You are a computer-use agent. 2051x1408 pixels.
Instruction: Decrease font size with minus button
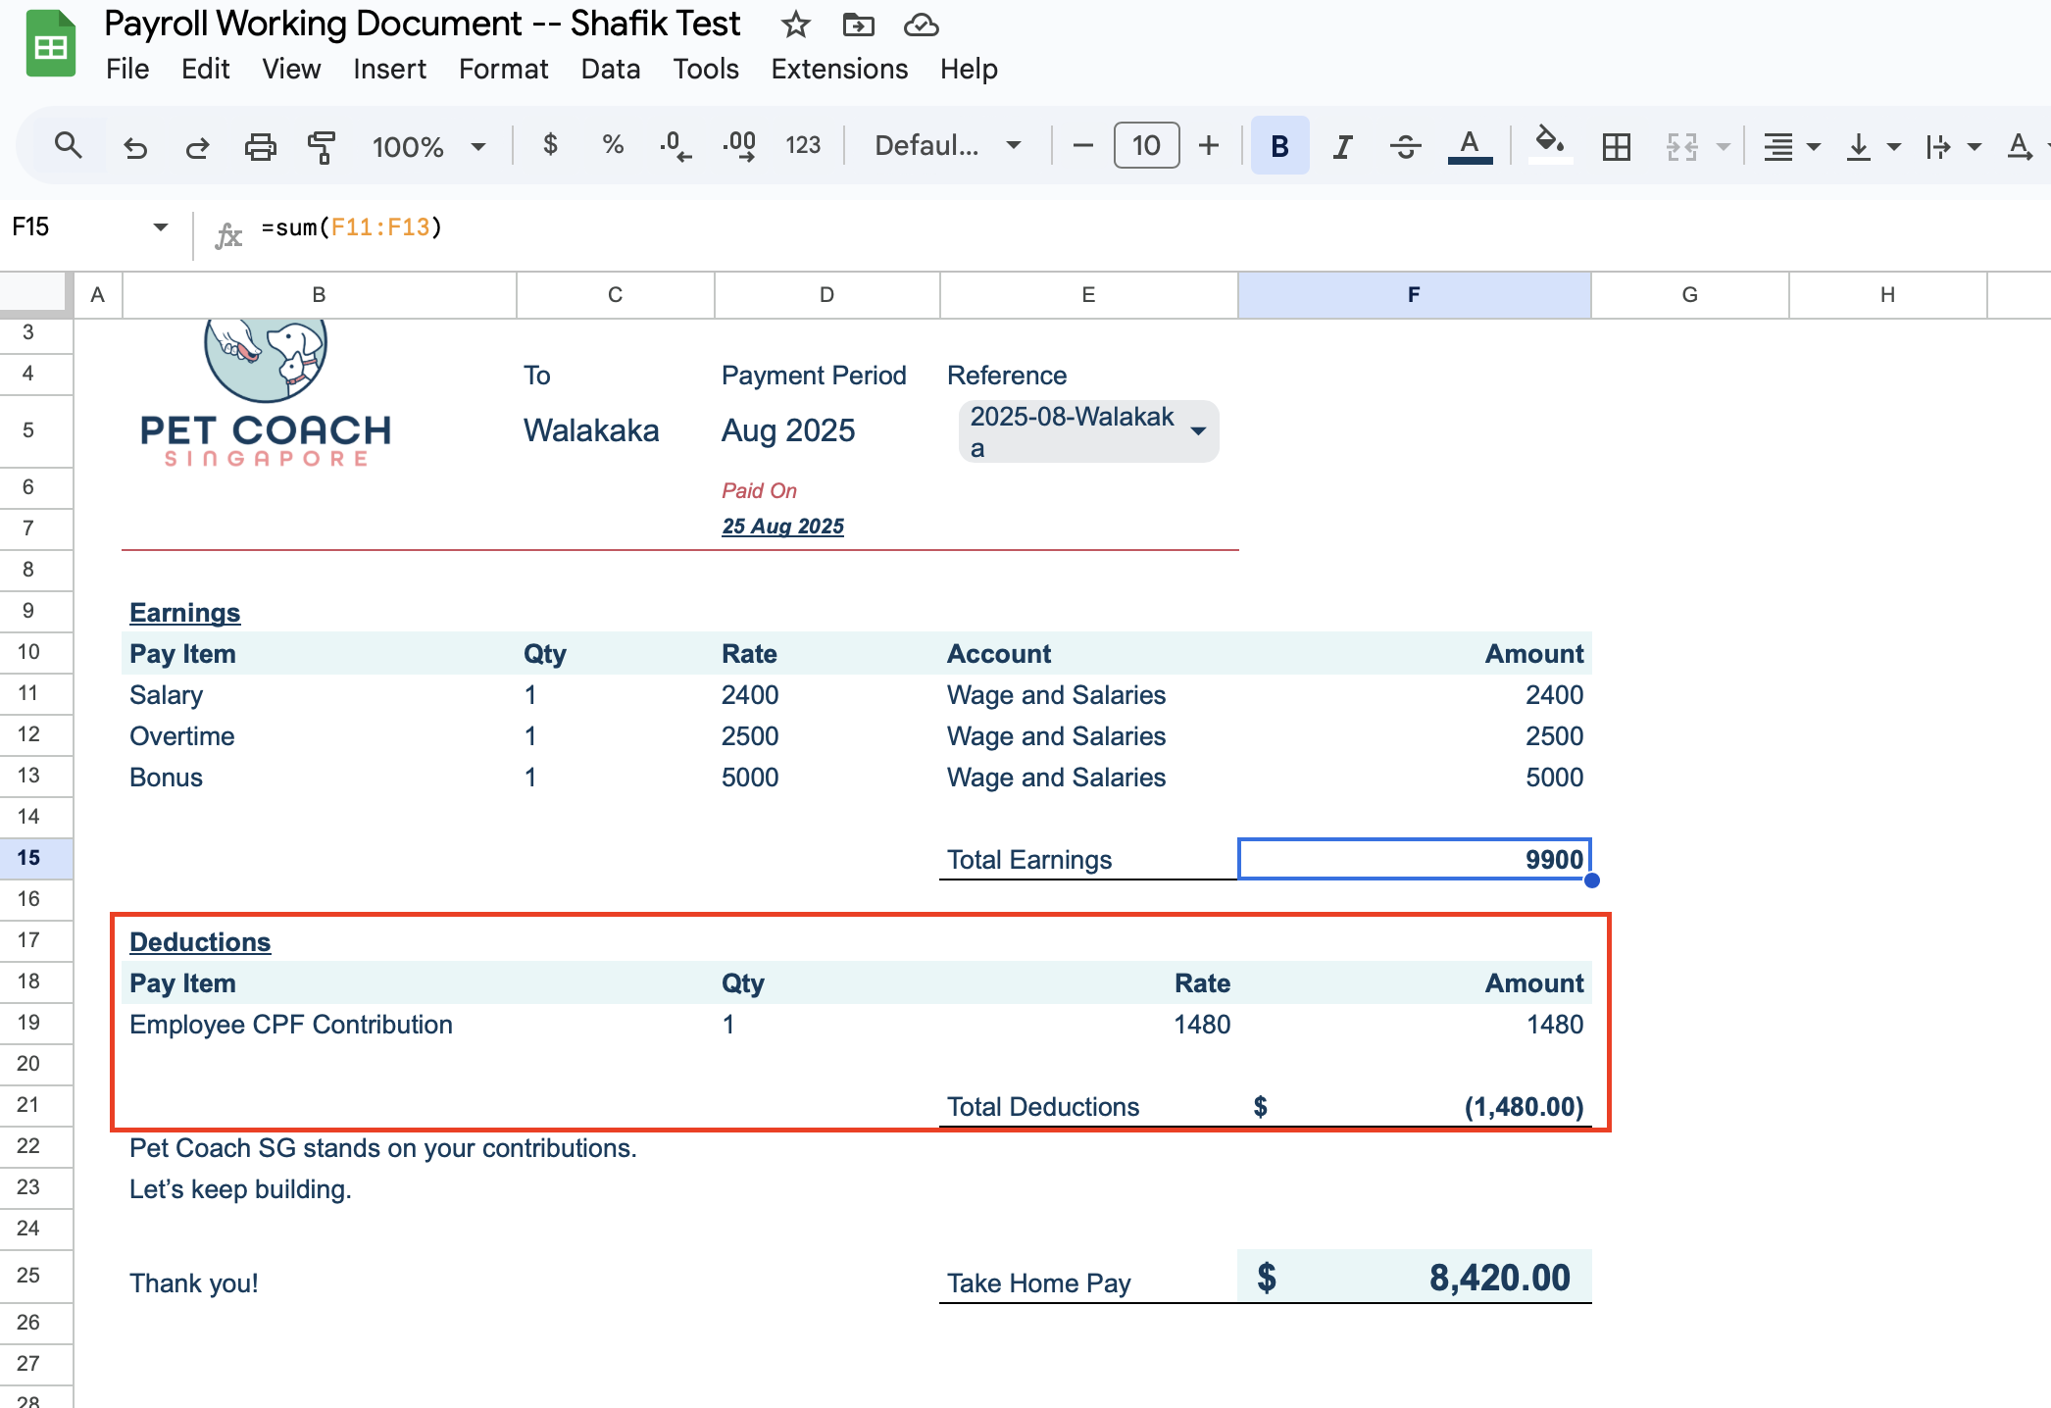pyautogui.click(x=1083, y=146)
